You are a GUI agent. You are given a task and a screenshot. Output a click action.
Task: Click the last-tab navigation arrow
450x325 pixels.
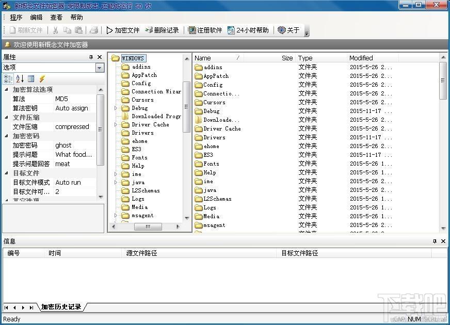tap(31, 307)
